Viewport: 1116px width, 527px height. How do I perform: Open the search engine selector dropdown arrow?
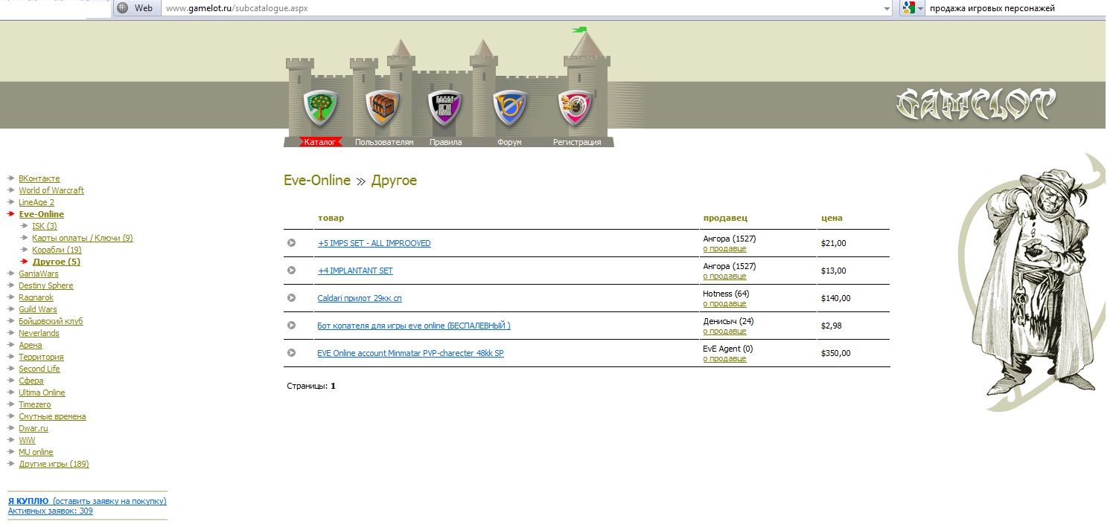click(920, 9)
